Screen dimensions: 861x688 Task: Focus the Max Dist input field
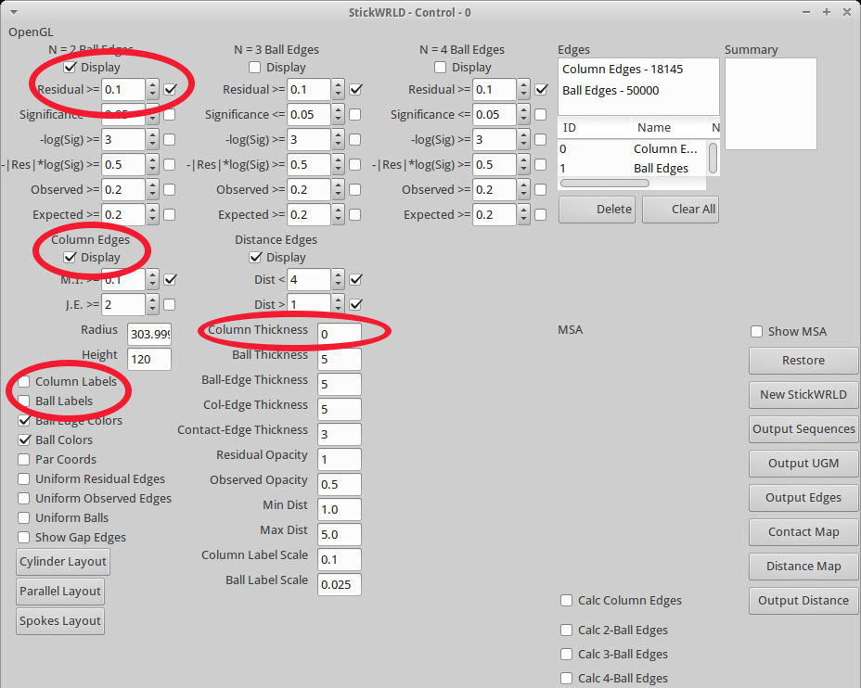tap(340, 534)
